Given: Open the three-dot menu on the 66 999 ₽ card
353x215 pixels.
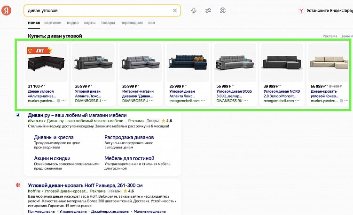Looking at the screenshot, I should 346,101.
